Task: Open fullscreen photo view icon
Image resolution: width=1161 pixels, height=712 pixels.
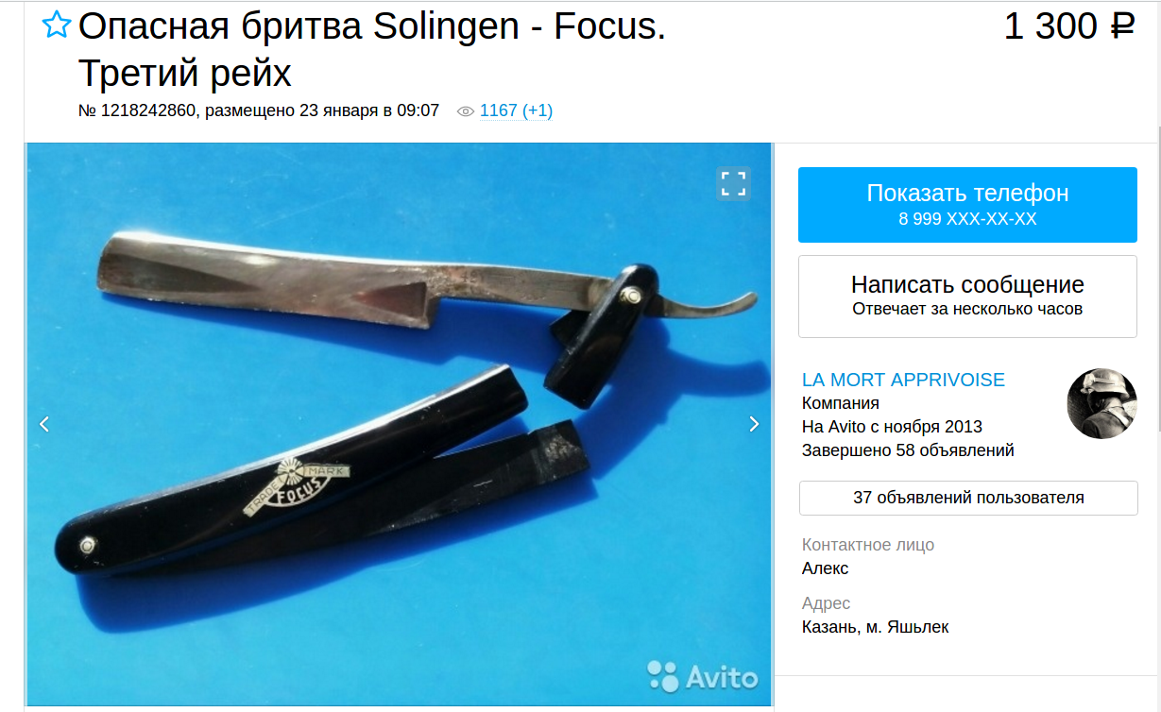Action: (x=734, y=183)
